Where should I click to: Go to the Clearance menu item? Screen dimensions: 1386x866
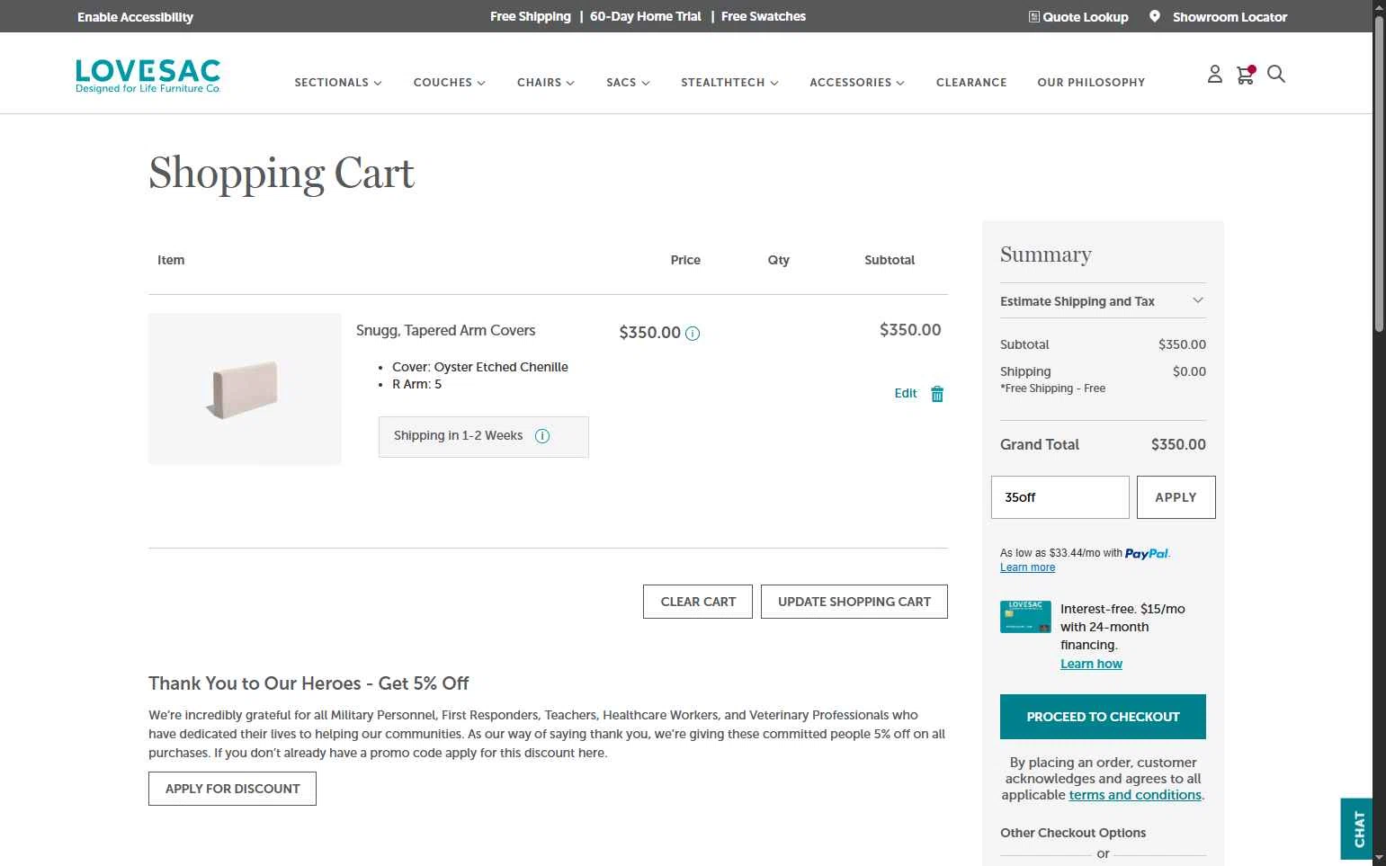pos(971,83)
